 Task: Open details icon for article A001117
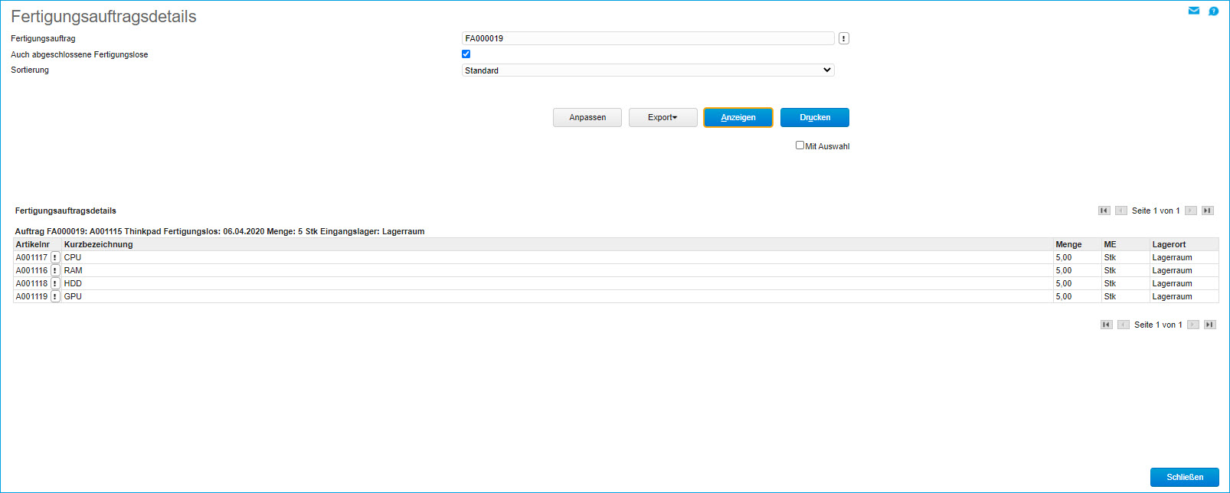coord(55,258)
